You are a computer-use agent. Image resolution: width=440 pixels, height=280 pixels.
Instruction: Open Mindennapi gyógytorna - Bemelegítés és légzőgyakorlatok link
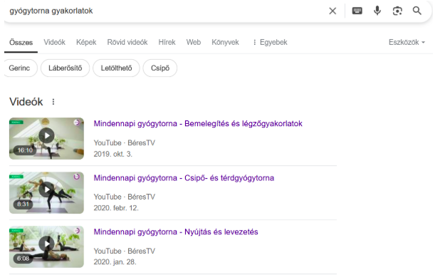point(198,123)
